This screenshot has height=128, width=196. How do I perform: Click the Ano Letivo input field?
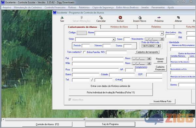[x=170, y=36]
